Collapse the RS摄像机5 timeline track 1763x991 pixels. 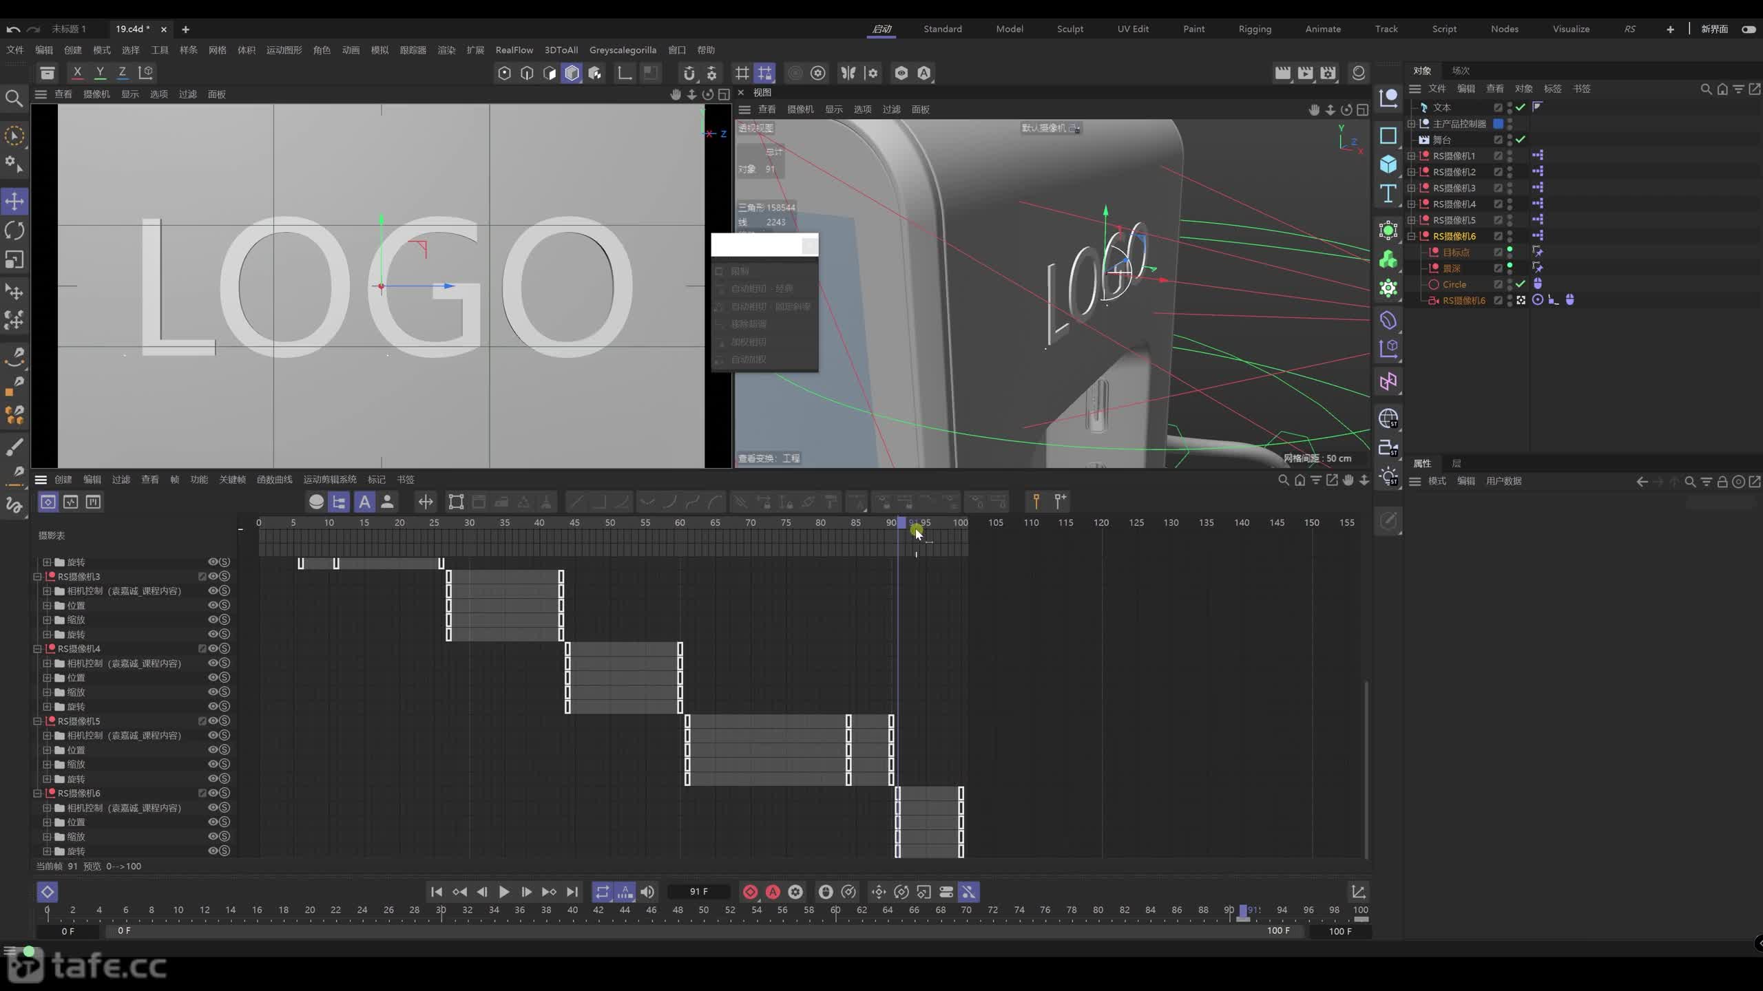pos(38,721)
